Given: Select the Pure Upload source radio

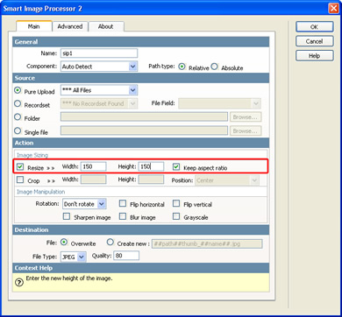Looking at the screenshot, I should pyautogui.click(x=18, y=90).
